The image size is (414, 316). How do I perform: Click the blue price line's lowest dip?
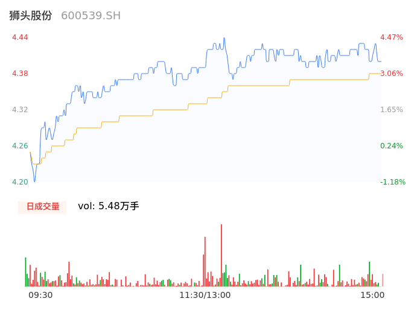pos(34,180)
